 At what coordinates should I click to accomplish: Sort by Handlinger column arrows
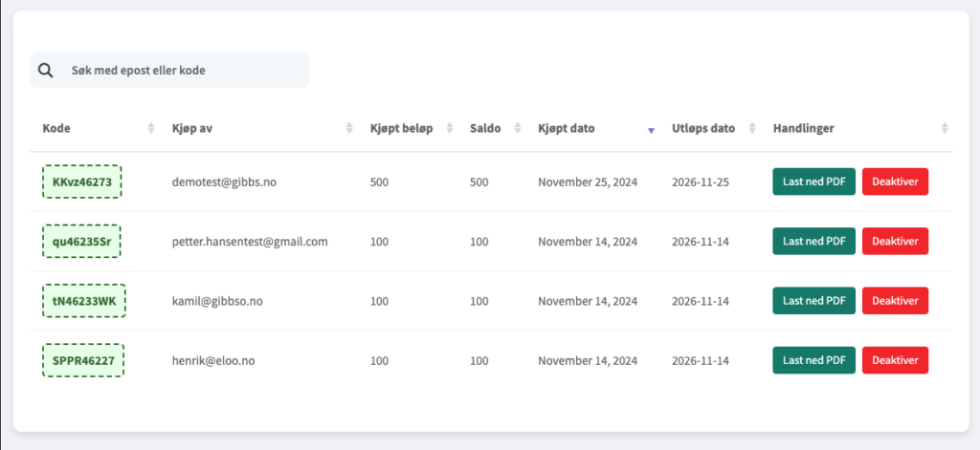(944, 129)
